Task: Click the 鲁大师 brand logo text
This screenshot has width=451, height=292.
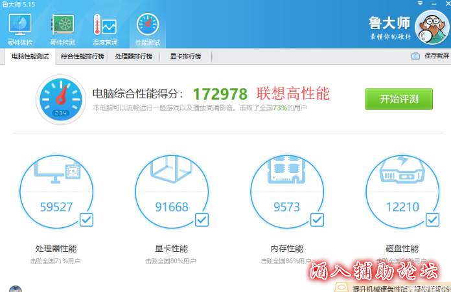Action: pyautogui.click(x=389, y=23)
